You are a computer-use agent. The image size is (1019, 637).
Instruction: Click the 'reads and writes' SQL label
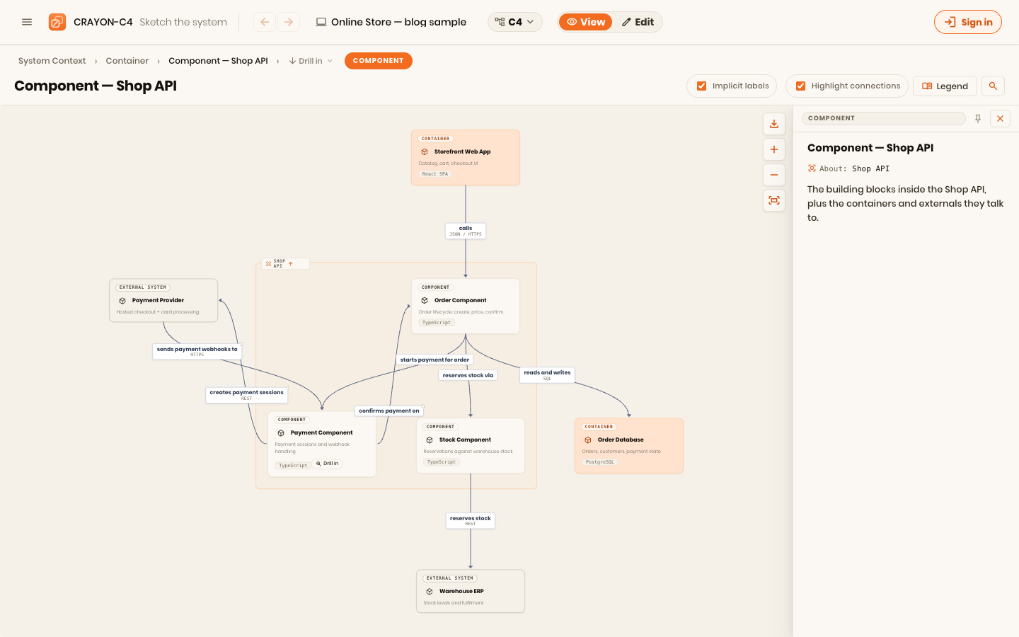click(x=547, y=375)
